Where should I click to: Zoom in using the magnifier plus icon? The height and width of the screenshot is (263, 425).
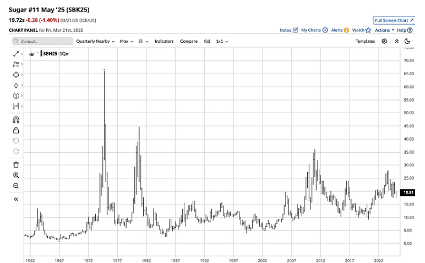(15, 175)
